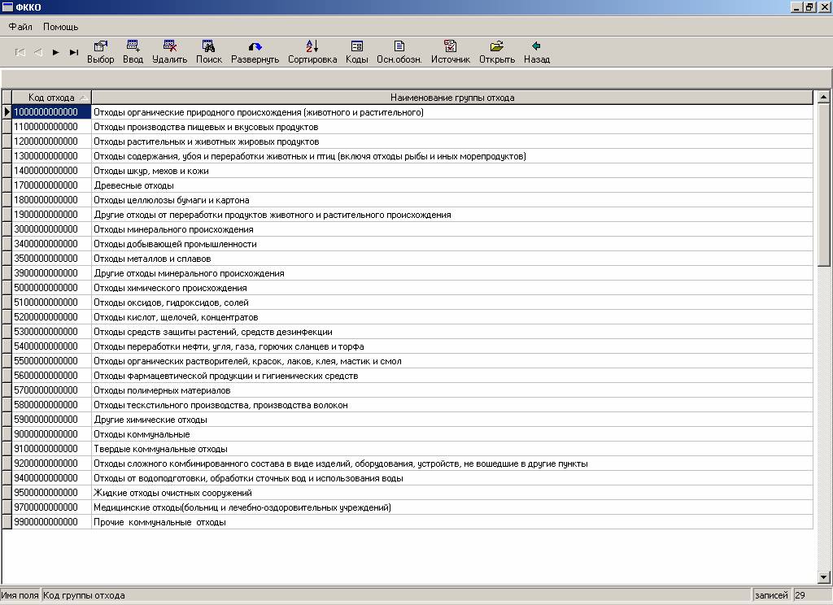Screen dimensions: 833x605
Task: Select row with code 9100000000000
Action: point(46,449)
